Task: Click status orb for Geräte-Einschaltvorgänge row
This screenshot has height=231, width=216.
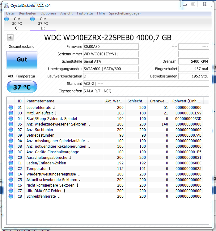Action: (11, 152)
